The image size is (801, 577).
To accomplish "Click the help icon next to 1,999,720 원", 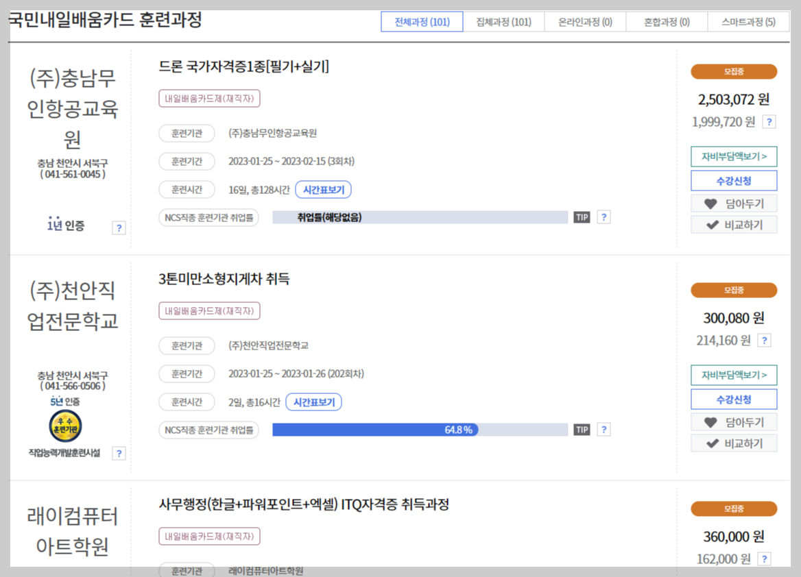I will pyautogui.click(x=769, y=122).
